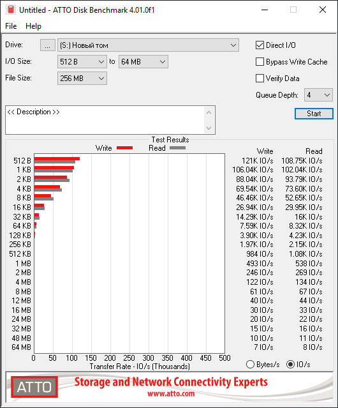
Task: Click the ATTO Disk Benchmark title bar icon
Action: click(11, 10)
